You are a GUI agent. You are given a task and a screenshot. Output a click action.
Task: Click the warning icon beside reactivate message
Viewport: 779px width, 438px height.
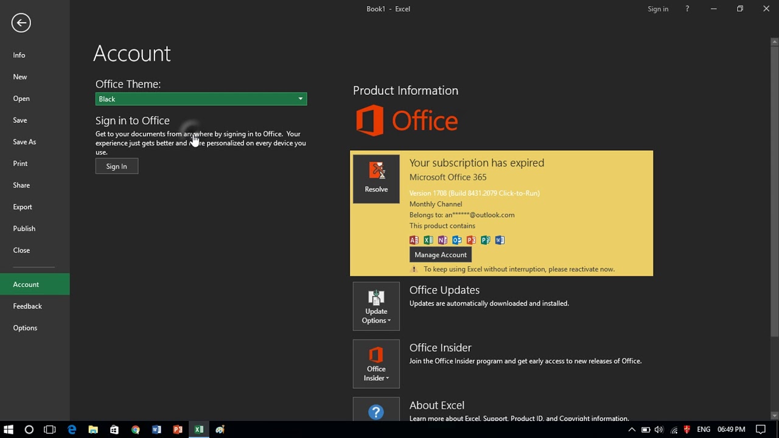click(x=414, y=269)
